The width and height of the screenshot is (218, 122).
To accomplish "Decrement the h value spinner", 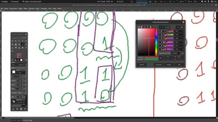I will [183, 50].
